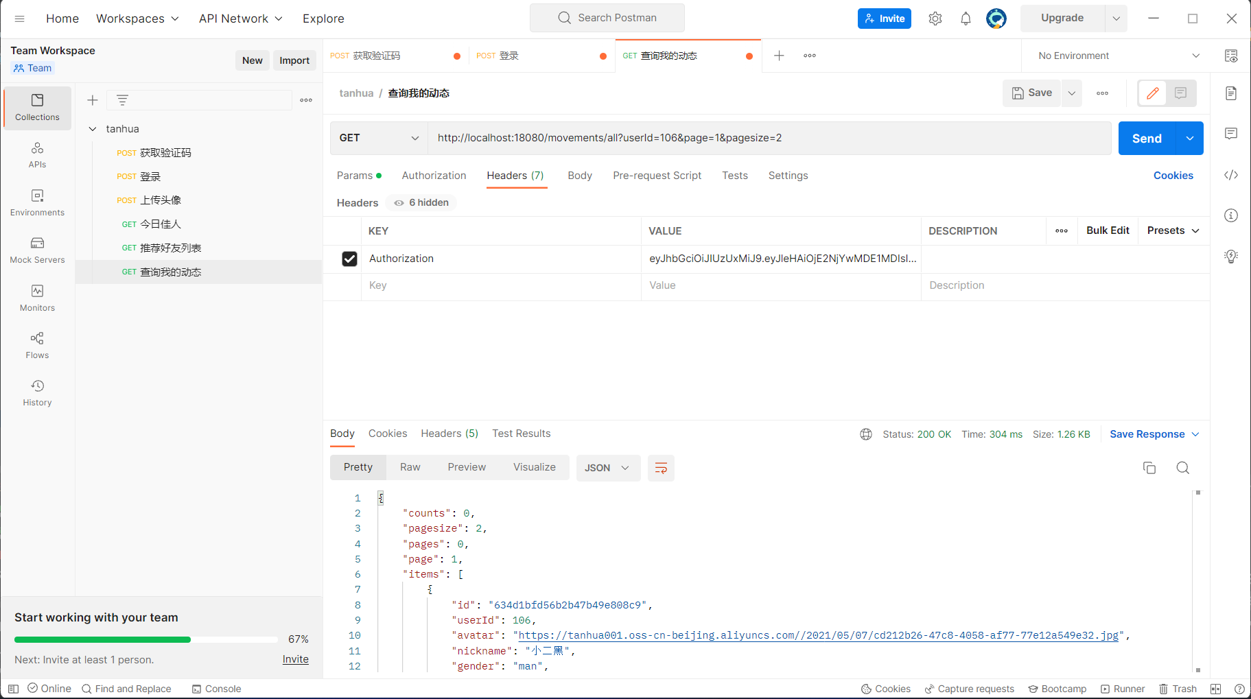Open the Collections sidebar panel
Screen dimensions: 1251x699
[37, 108]
